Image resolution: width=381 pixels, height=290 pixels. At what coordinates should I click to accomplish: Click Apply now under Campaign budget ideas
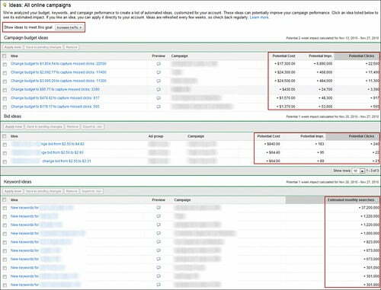point(13,47)
